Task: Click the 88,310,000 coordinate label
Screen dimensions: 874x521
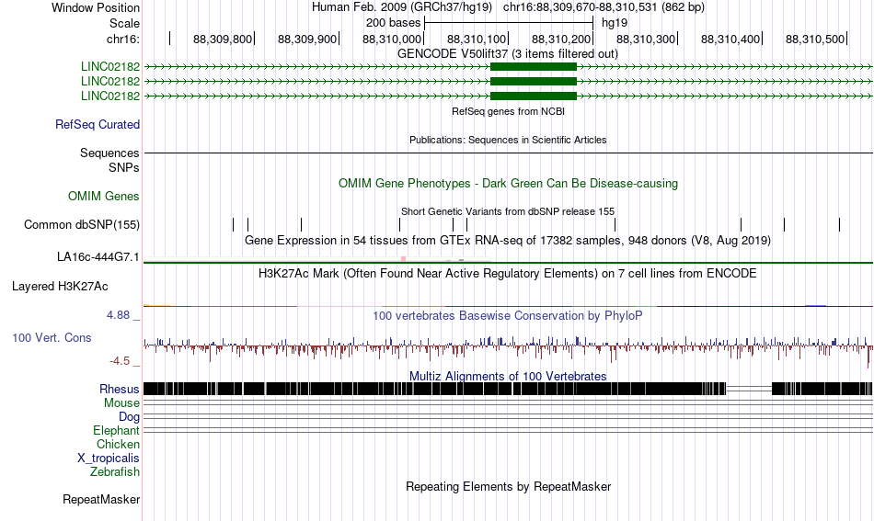Action: tap(392, 39)
